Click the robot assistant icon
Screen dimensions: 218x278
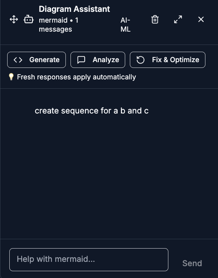pyautogui.click(x=28, y=19)
